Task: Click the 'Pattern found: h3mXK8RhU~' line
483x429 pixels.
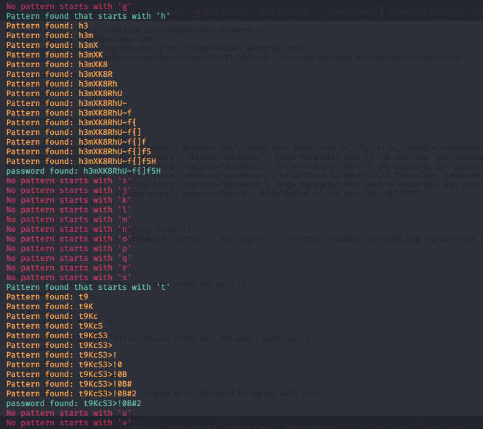Action: click(66, 103)
